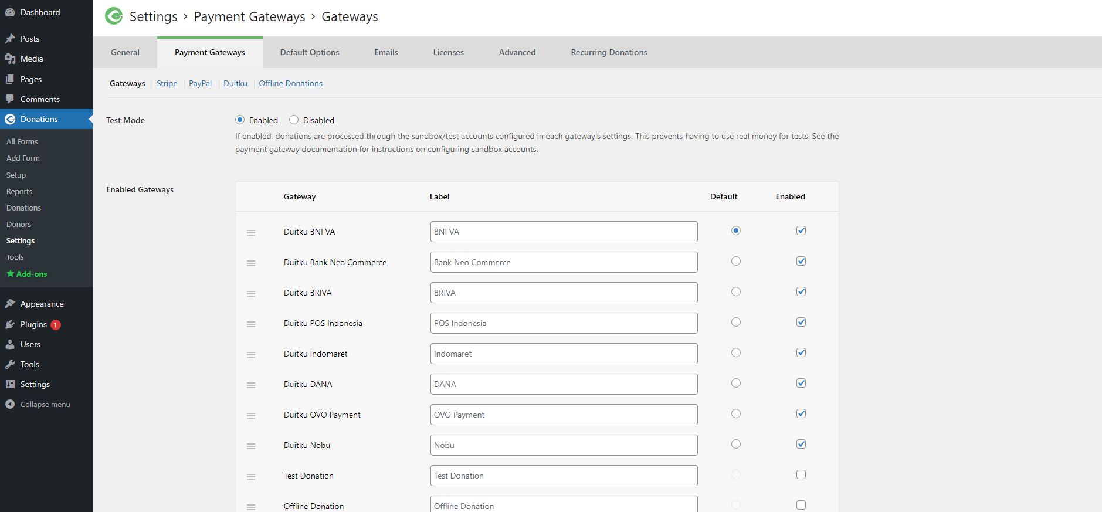Click the green GiveWP logo in header

(114, 16)
